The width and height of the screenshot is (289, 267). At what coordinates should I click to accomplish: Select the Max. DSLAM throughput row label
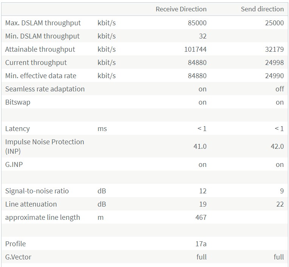pos(43,23)
